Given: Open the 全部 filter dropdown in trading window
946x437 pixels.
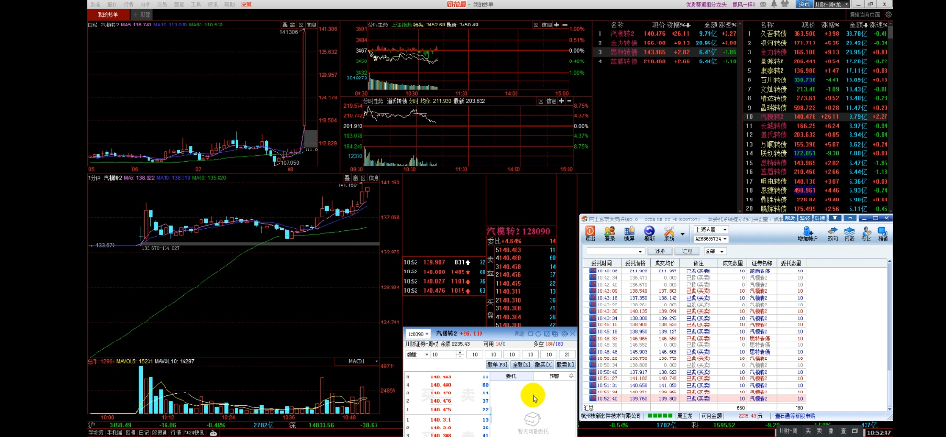Looking at the screenshot, I should 715,251.
